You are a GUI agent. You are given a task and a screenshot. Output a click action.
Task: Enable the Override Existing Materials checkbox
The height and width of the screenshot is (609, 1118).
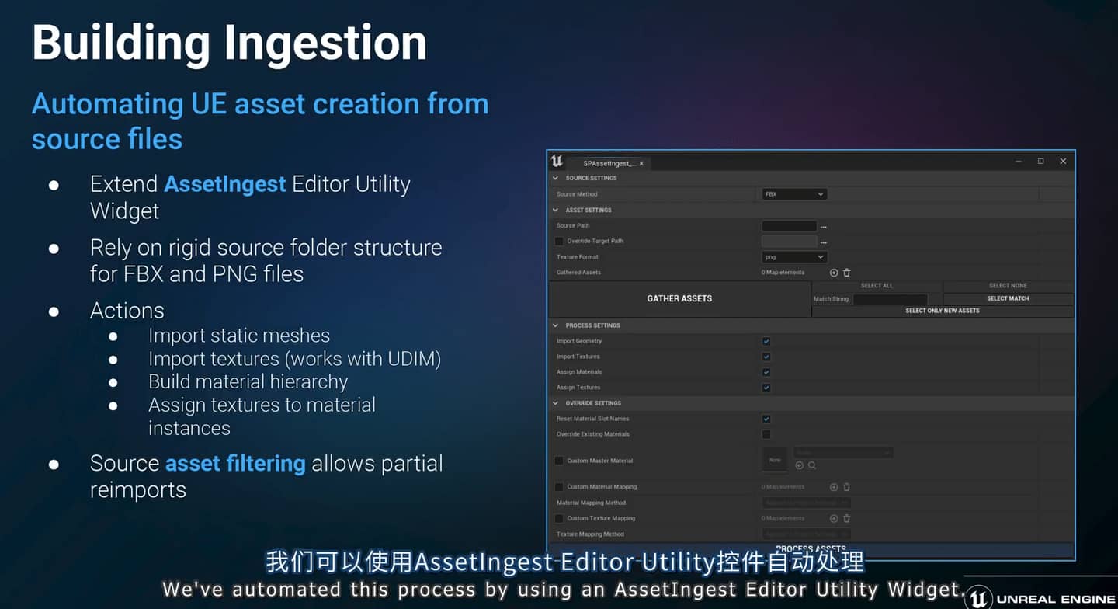(x=766, y=434)
